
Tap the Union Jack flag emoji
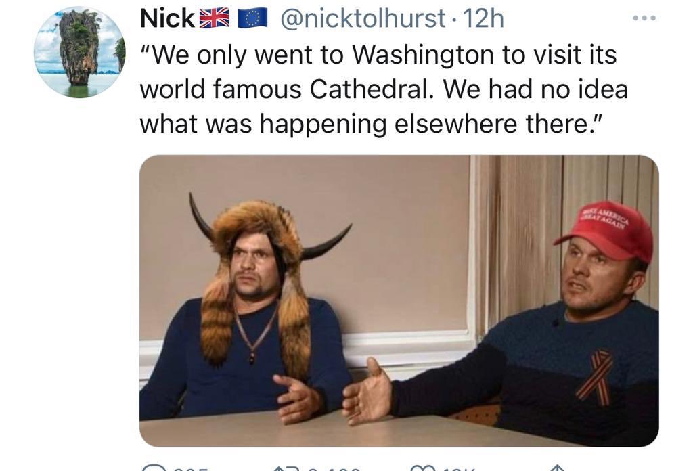pyautogui.click(x=215, y=18)
